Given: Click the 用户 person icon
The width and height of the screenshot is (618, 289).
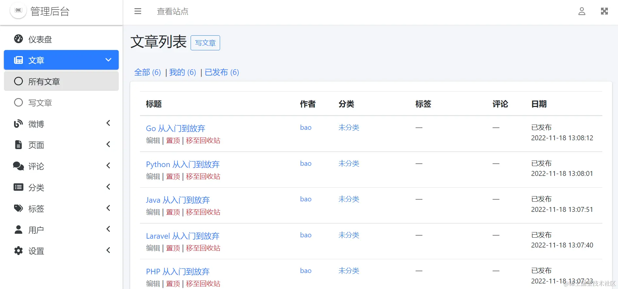Looking at the screenshot, I should click(18, 230).
